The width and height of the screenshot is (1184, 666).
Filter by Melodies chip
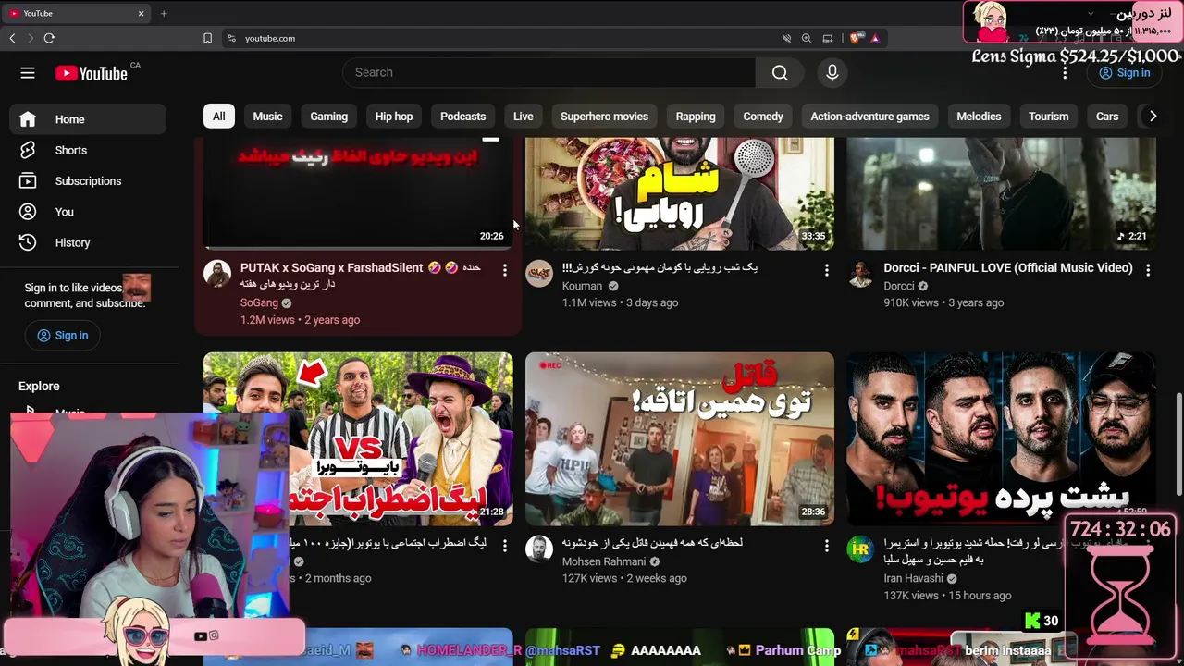click(x=979, y=117)
